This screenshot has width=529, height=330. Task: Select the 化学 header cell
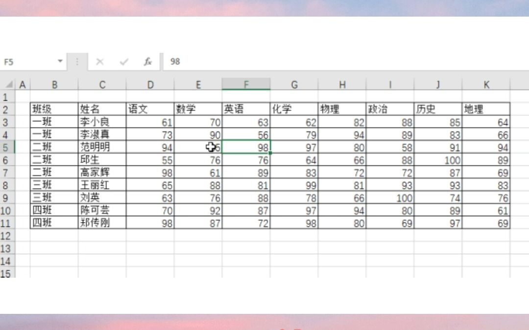click(x=293, y=109)
